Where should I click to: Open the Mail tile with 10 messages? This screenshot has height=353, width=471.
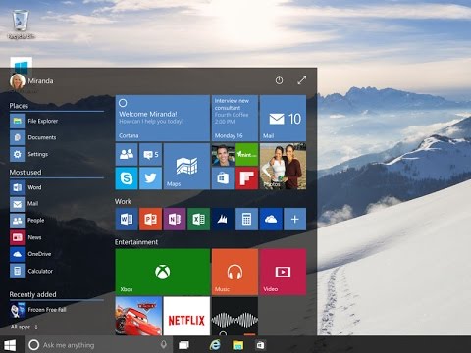(283, 118)
